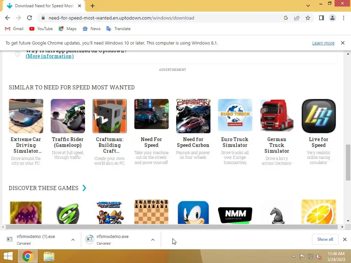Open the Euro Truck Simulator icon
This screenshot has height=263, width=351.
pyautogui.click(x=235, y=115)
